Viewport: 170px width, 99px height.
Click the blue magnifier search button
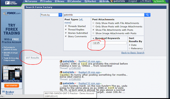click(x=147, y=15)
